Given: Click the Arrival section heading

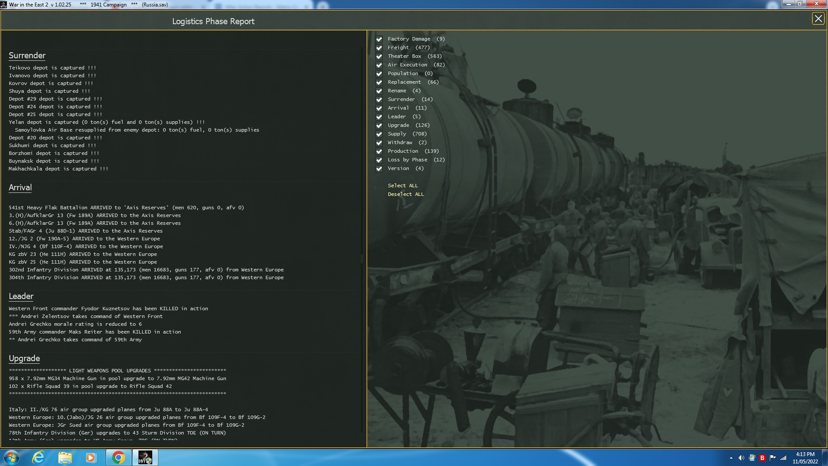Looking at the screenshot, I should [20, 188].
